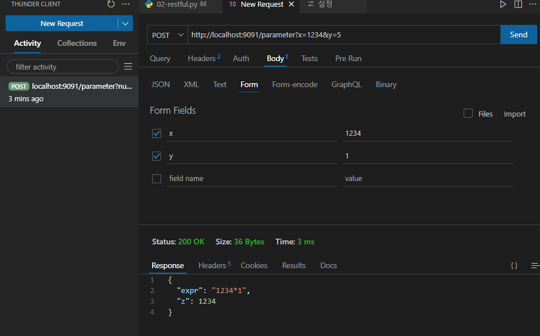Viewport: 540px width, 336px height.
Task: Click the sliders icon on the 설정 tab
Action: coord(310,4)
